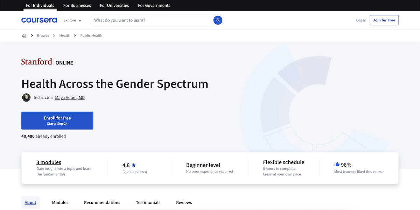
Task: Select the About section tab
Action: [30, 202]
